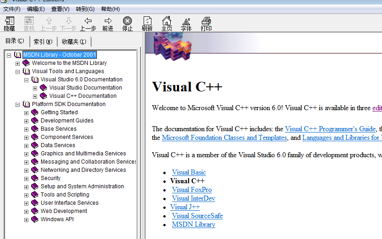Open the Visual C++ Programmer's Guide link

click(330, 129)
